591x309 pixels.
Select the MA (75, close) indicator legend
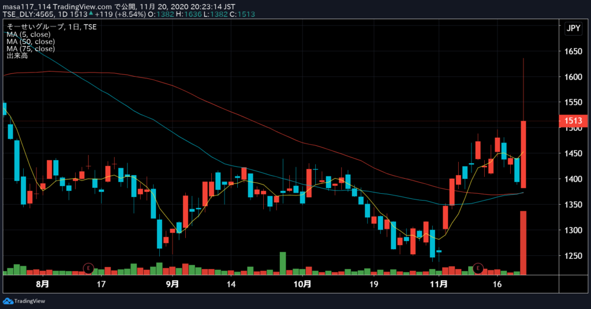31,48
